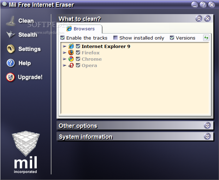Select Internet Explorer 9 text row
This screenshot has height=180, width=219.
click(106, 46)
